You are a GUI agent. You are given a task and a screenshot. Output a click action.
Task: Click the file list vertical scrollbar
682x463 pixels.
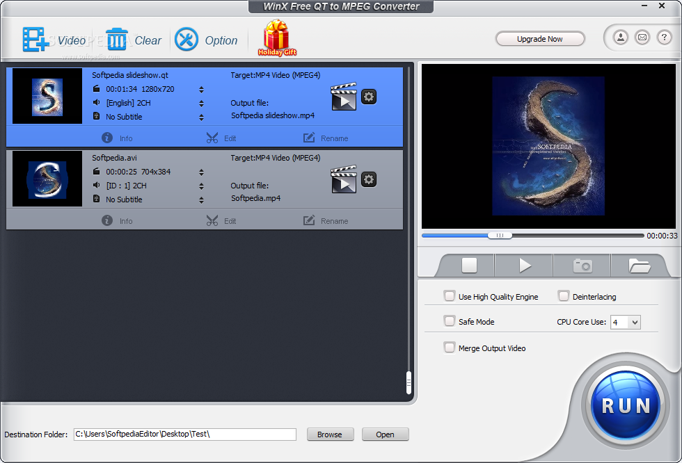pos(409,382)
